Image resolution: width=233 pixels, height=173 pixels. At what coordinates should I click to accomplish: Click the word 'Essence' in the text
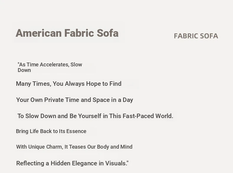76,131
